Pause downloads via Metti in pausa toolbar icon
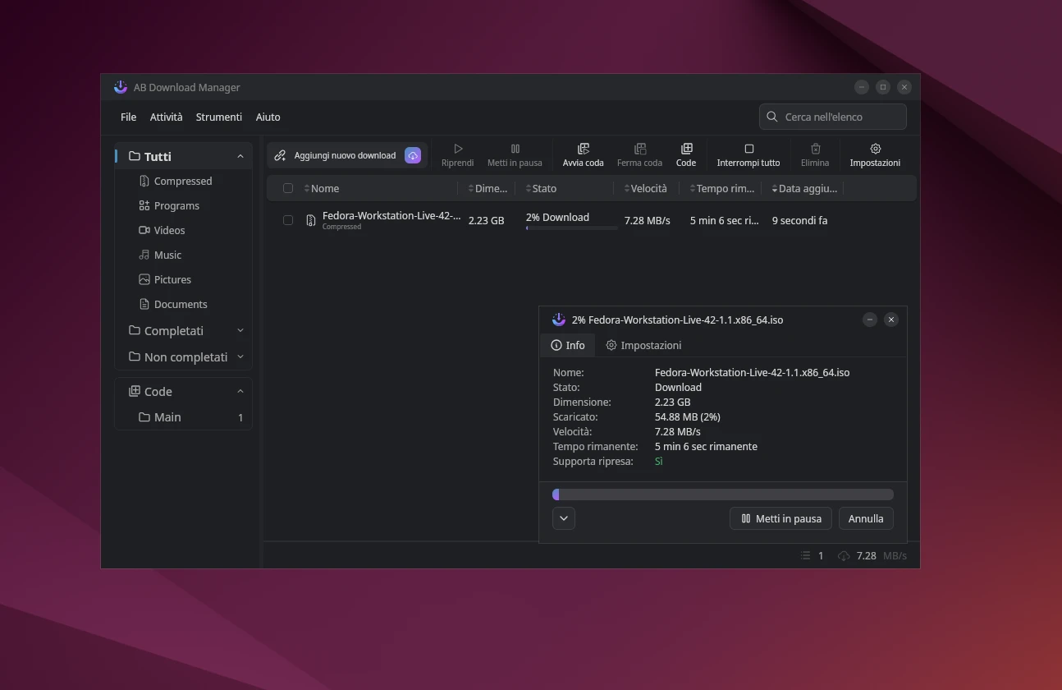The width and height of the screenshot is (1062, 690). 515,154
